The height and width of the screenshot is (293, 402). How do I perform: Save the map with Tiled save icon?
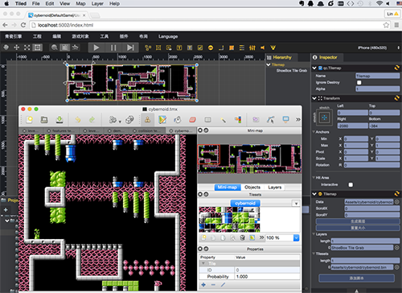[x=59, y=119]
